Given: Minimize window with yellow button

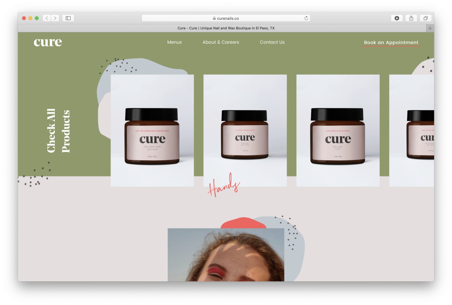Looking at the screenshot, I should point(30,18).
